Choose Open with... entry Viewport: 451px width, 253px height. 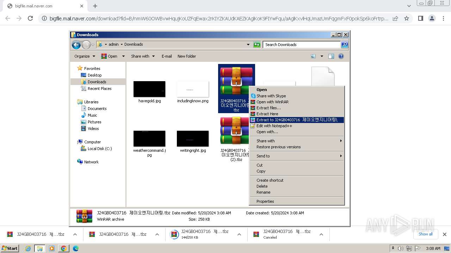pyautogui.click(x=297, y=132)
